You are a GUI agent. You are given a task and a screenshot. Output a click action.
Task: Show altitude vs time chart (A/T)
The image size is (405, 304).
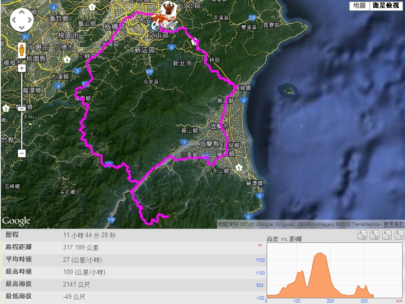pos(387,235)
